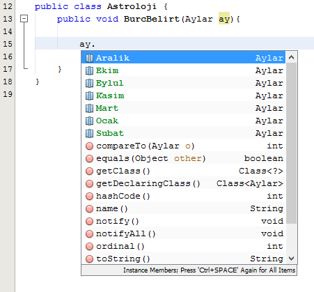Click the highlighted ay parameter on line 13
The width and height of the screenshot is (314, 292).
point(224,19)
